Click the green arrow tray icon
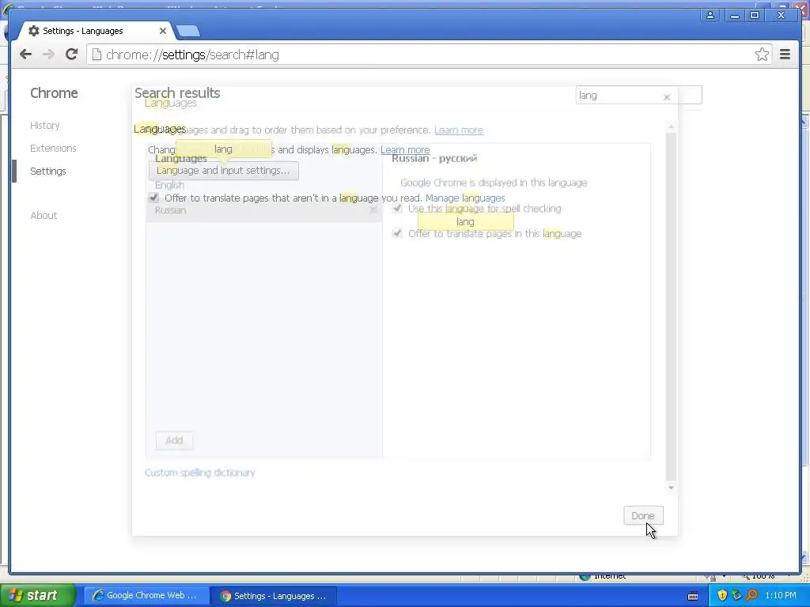 [737, 595]
